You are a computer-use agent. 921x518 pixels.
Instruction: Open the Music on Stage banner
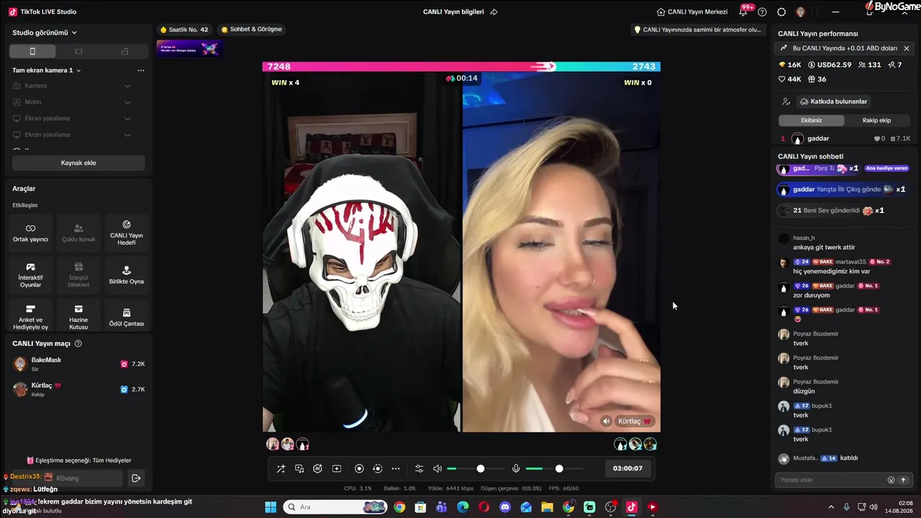click(190, 48)
